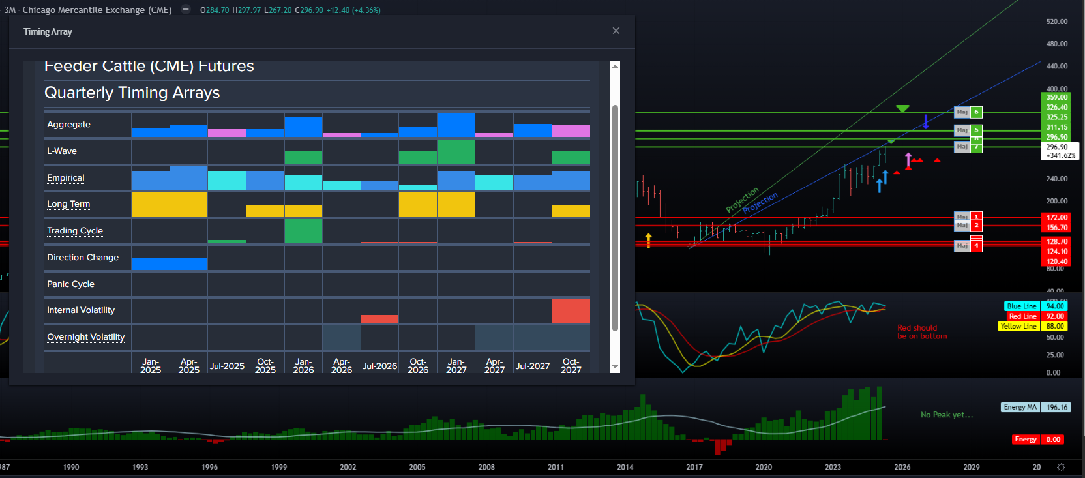
Task: Click the red Maj 1 level label
Action: [x=968, y=217]
